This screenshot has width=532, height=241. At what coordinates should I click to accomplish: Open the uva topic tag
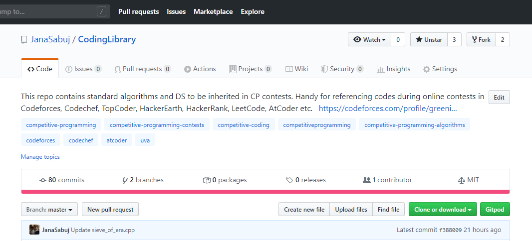145,140
